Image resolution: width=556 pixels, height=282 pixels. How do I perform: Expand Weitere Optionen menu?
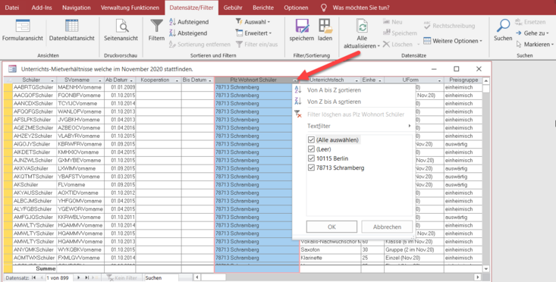click(x=453, y=41)
